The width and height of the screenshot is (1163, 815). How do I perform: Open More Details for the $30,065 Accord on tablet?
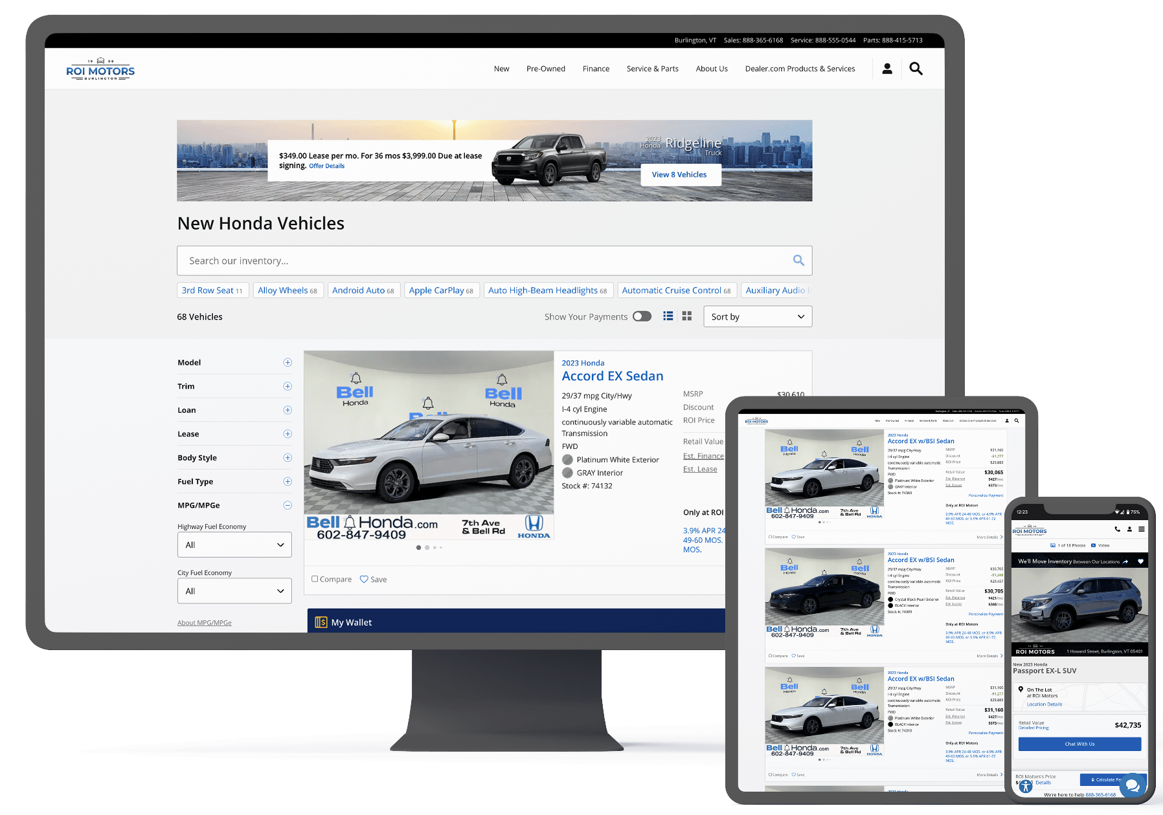(989, 537)
